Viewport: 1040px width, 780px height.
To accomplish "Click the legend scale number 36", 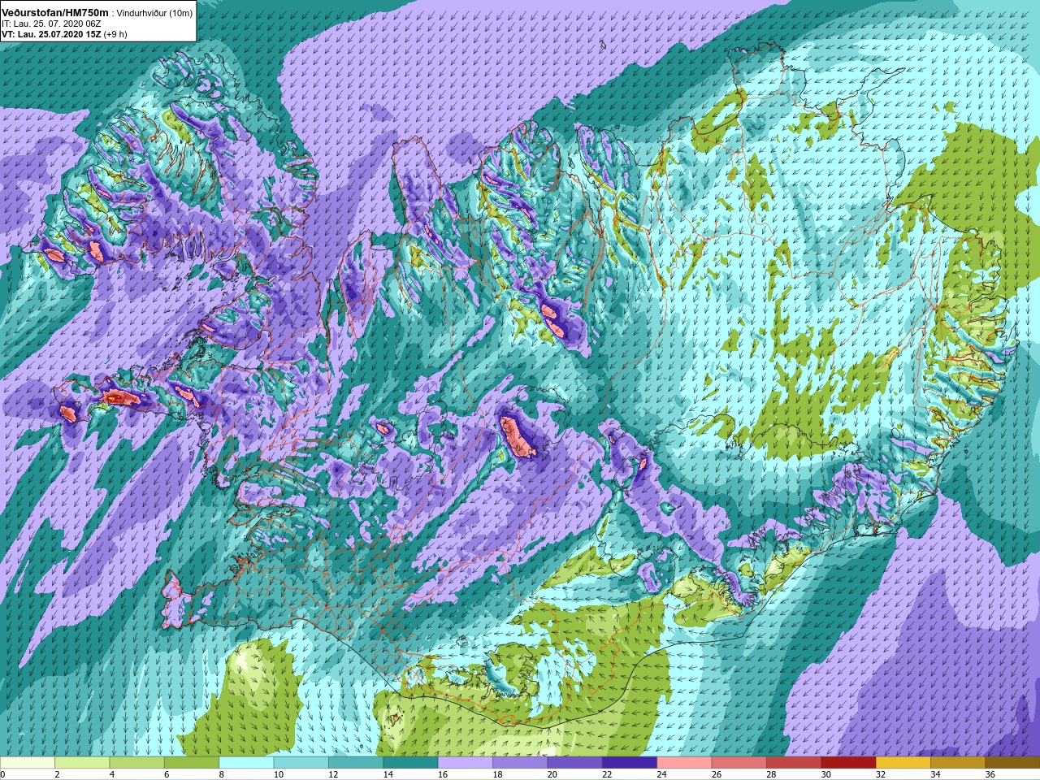I will (x=990, y=774).
